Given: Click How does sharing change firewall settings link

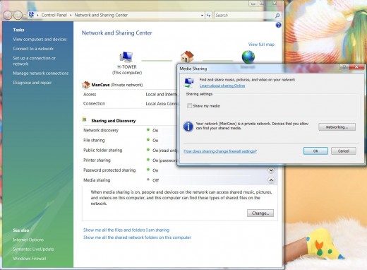Looking at the screenshot, I should pos(220,151).
